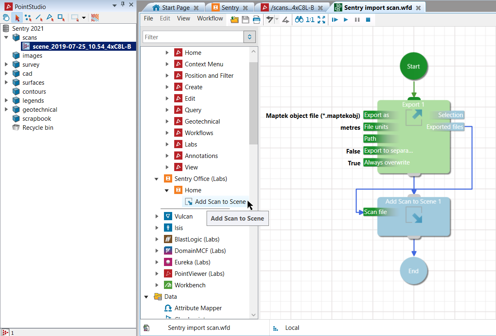This screenshot has width=496, height=336.
Task: Click the undo arrow in workflow toolbar
Action: point(269,19)
